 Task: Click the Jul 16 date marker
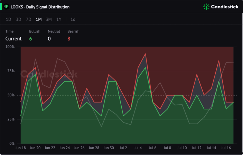tap(226, 148)
